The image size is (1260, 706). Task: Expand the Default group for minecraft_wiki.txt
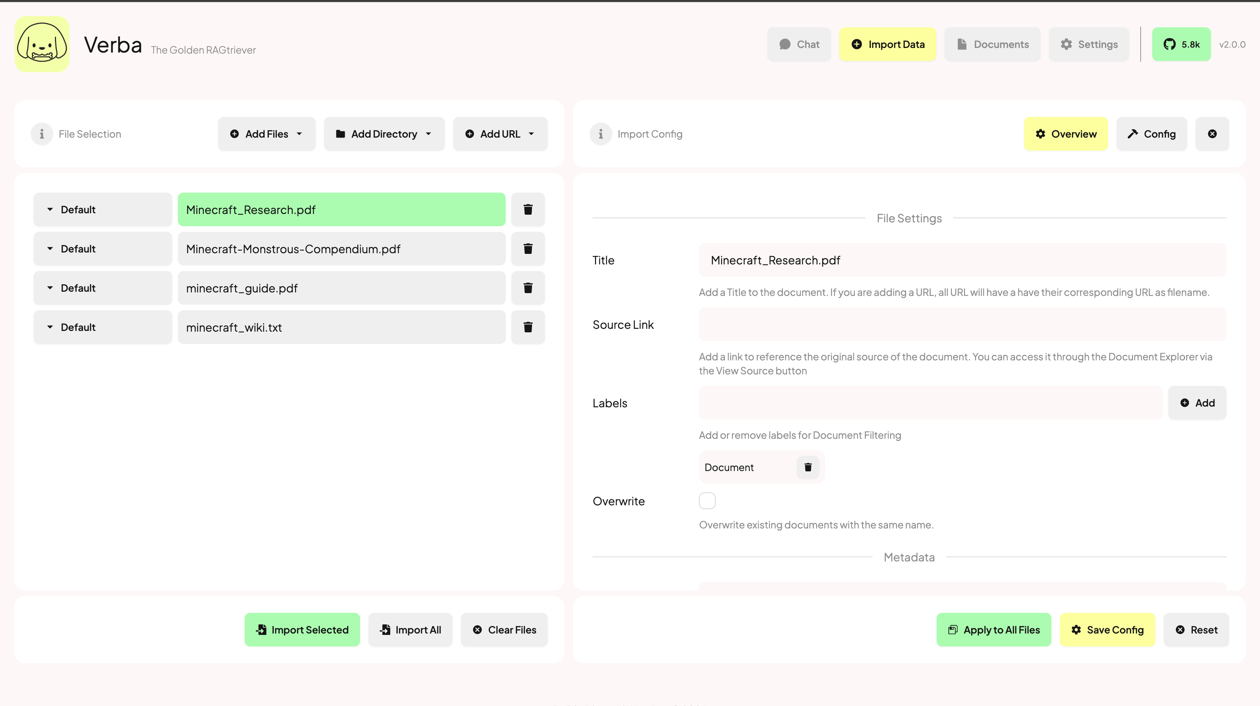click(49, 327)
